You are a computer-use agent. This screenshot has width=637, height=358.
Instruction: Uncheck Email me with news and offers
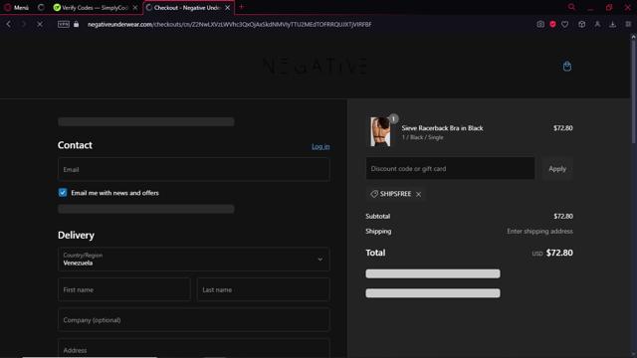(x=63, y=192)
